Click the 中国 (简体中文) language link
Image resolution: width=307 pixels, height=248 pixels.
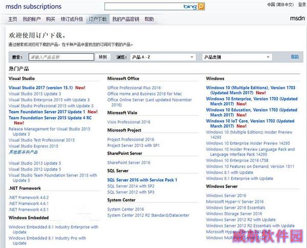tap(280, 5)
